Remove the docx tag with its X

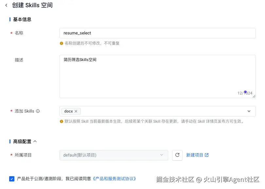point(76,111)
